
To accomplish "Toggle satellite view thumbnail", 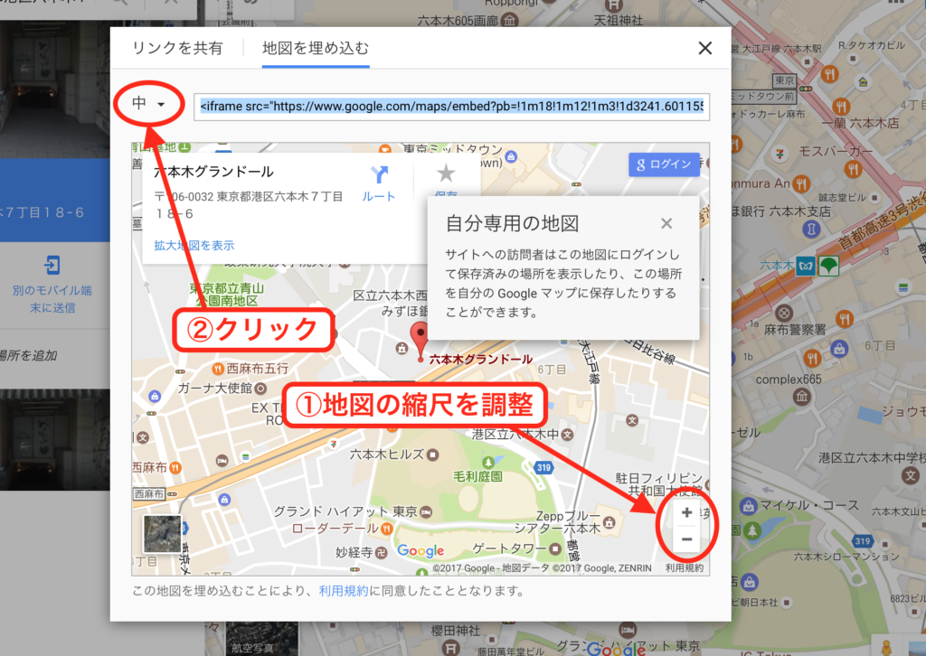I will point(162,534).
